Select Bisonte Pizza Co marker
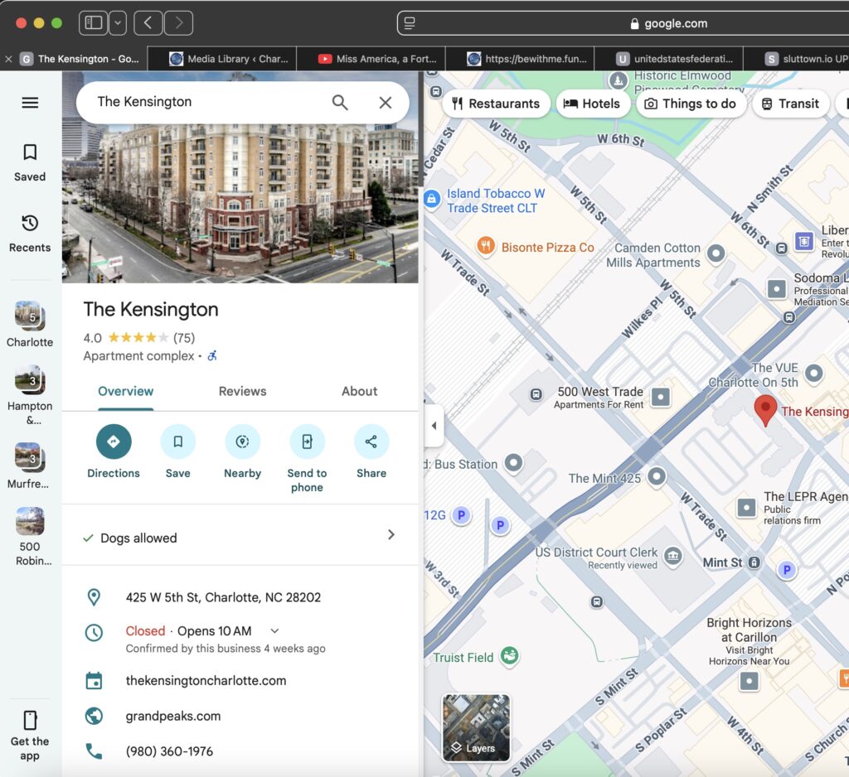The width and height of the screenshot is (849, 777). click(486, 247)
